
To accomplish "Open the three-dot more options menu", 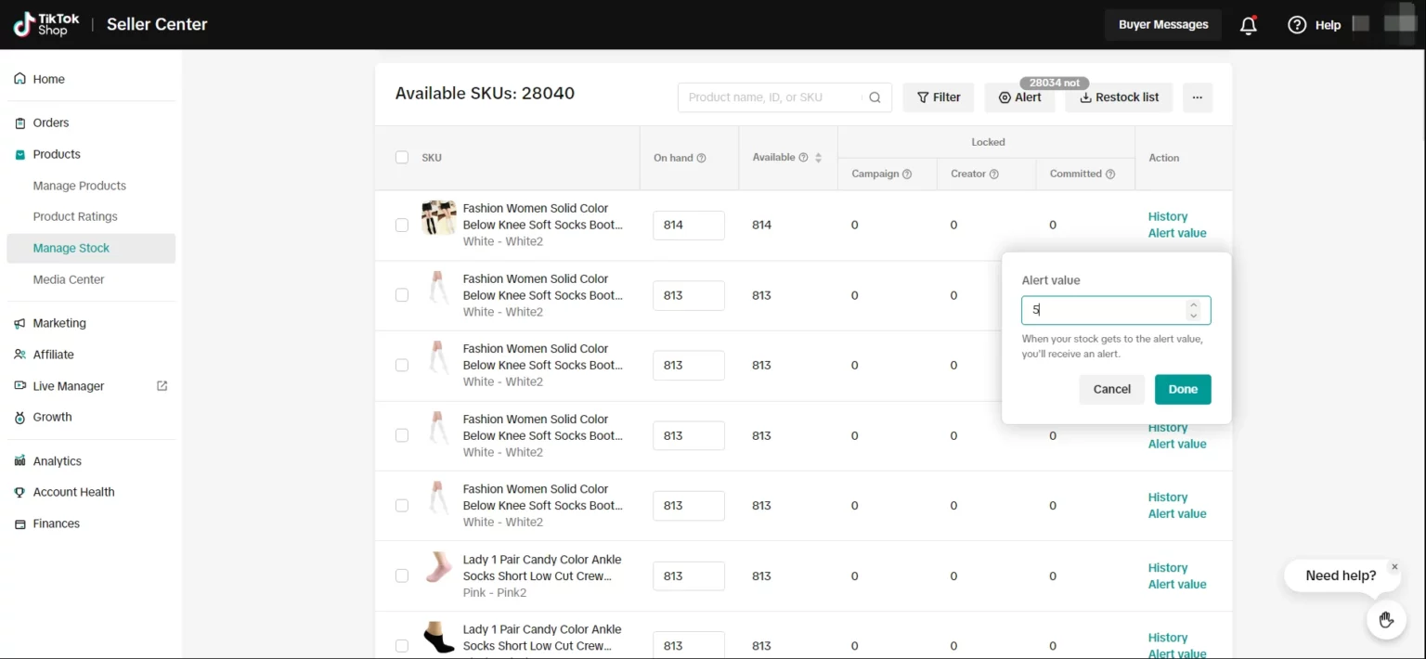I will point(1198,97).
